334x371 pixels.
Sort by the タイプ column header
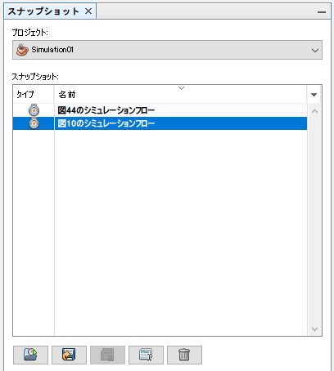tap(34, 95)
